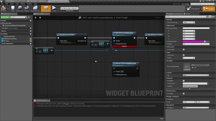Click the green Add New button
The height and width of the screenshot is (121, 216).
click(5, 17)
